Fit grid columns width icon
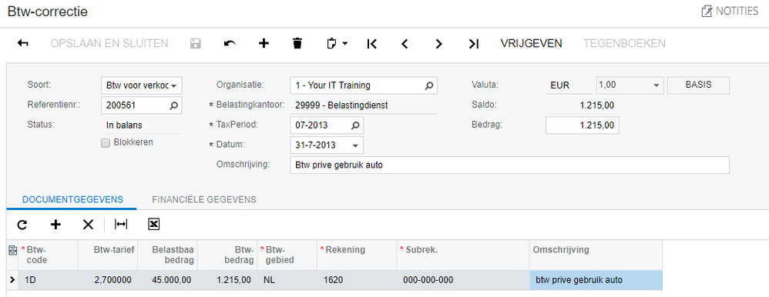Screen dimensions: 769x297 coord(121,225)
